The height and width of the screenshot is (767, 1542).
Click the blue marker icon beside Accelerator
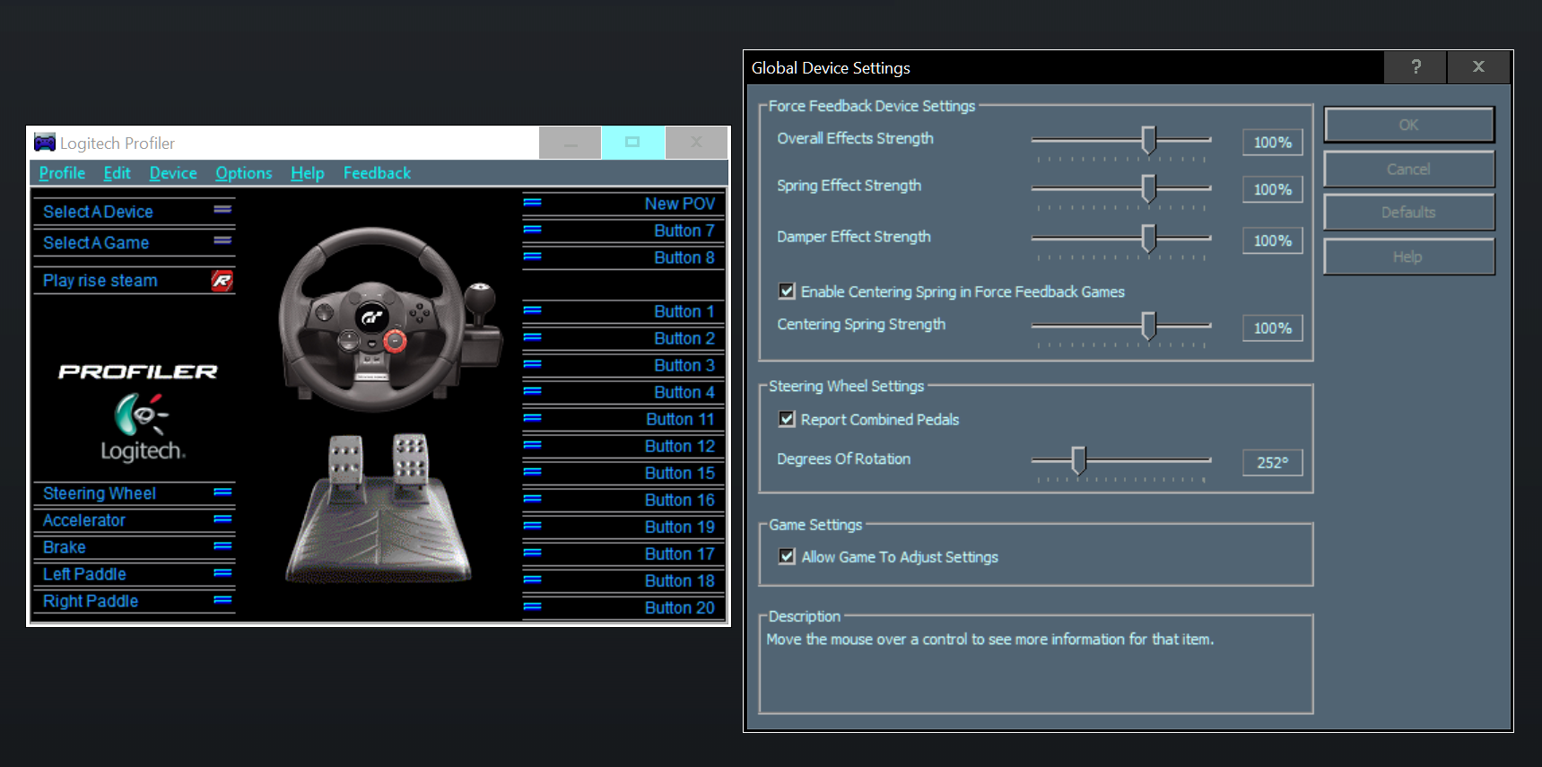point(222,519)
